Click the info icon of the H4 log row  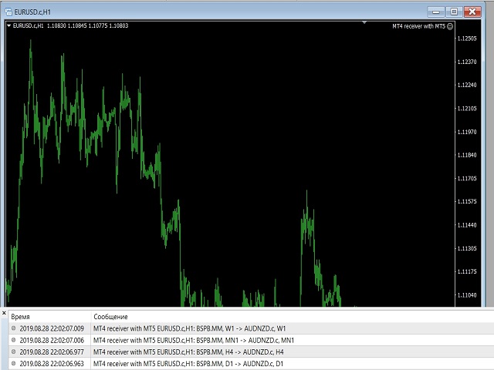coord(14,351)
